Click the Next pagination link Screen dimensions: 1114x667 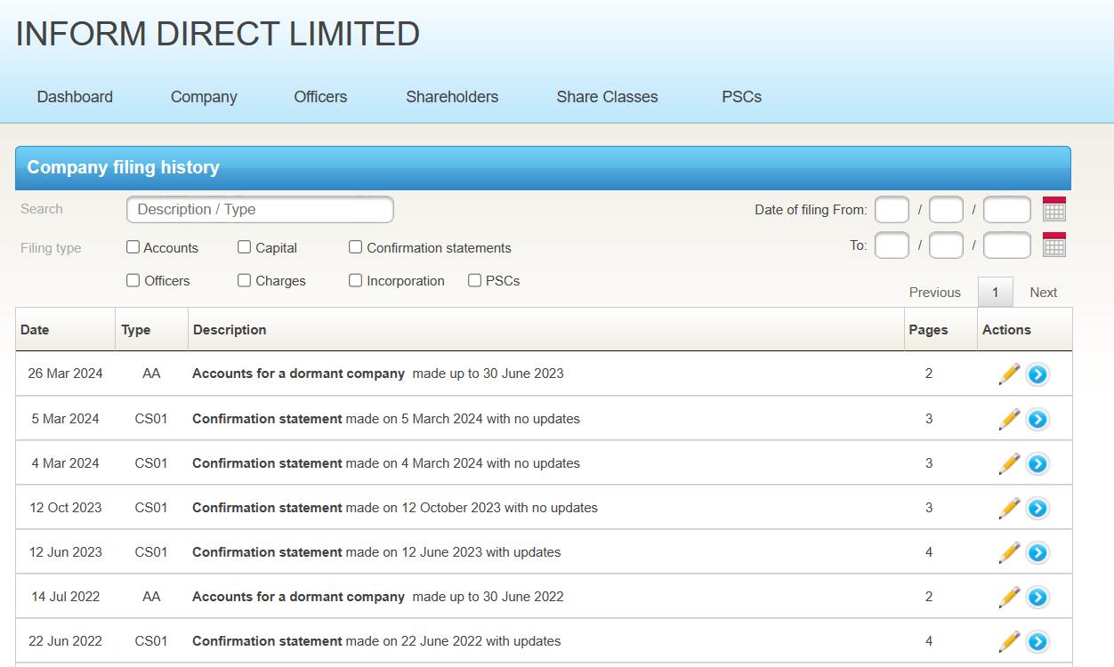pos(1044,293)
